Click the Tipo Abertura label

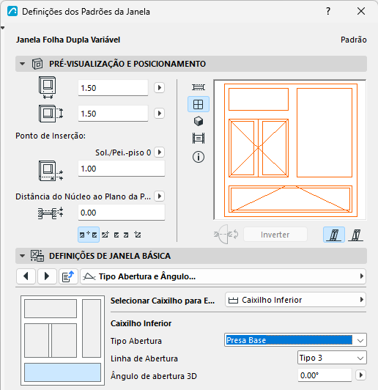point(136,341)
